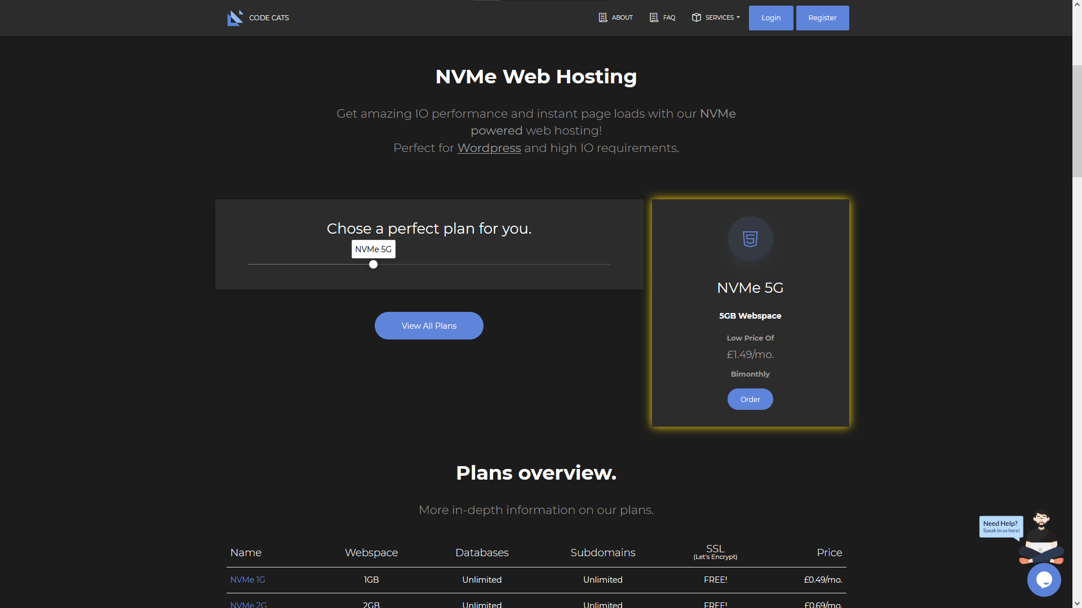Click the 1GB webspace cell

click(x=371, y=580)
